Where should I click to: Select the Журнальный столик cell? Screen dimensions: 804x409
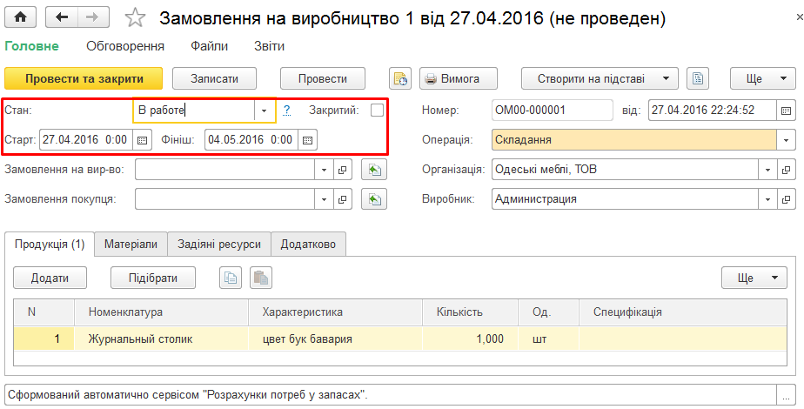(162, 339)
